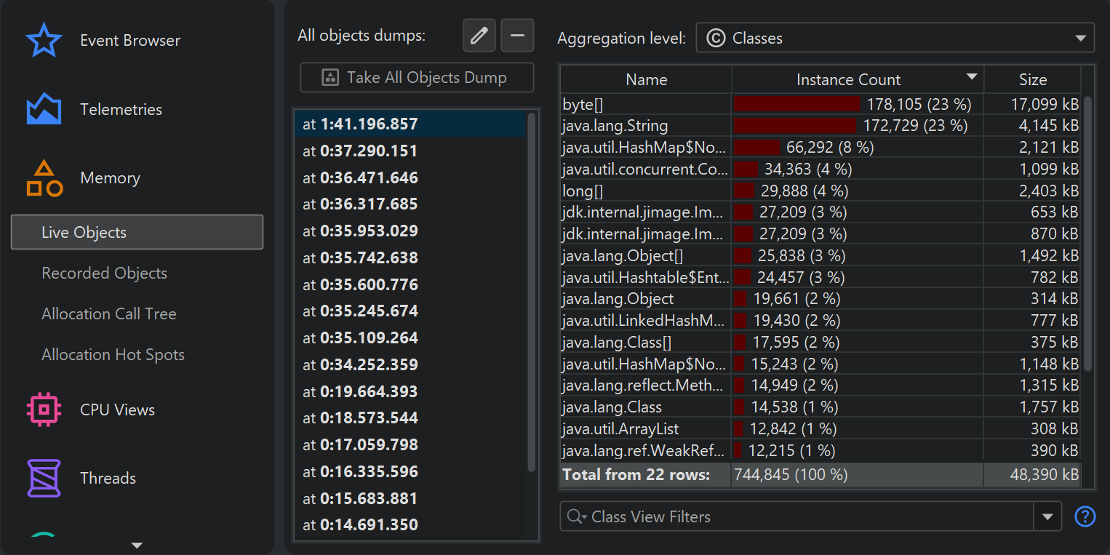Open the blue help question mark icon
Viewport: 1110px width, 555px height.
(x=1085, y=516)
